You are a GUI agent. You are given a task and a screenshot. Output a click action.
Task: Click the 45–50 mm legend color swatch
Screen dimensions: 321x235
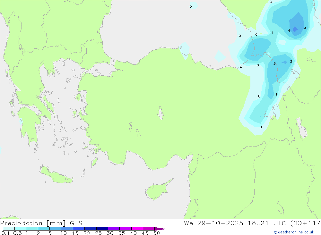point(149,229)
